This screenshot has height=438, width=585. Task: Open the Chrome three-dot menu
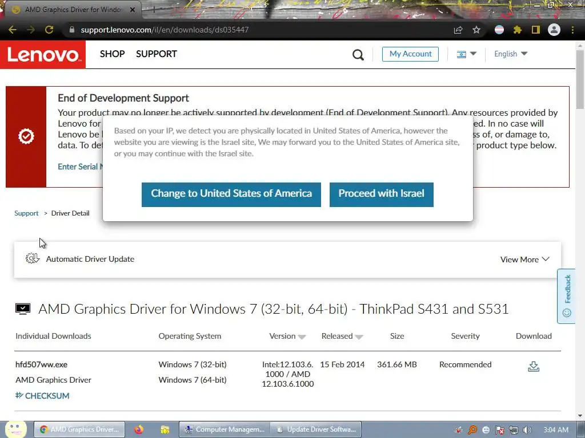coord(572,30)
